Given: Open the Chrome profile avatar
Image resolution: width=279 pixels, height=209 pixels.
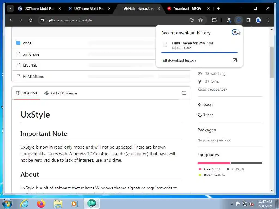Looking at the screenshot, I should (x=258, y=20).
